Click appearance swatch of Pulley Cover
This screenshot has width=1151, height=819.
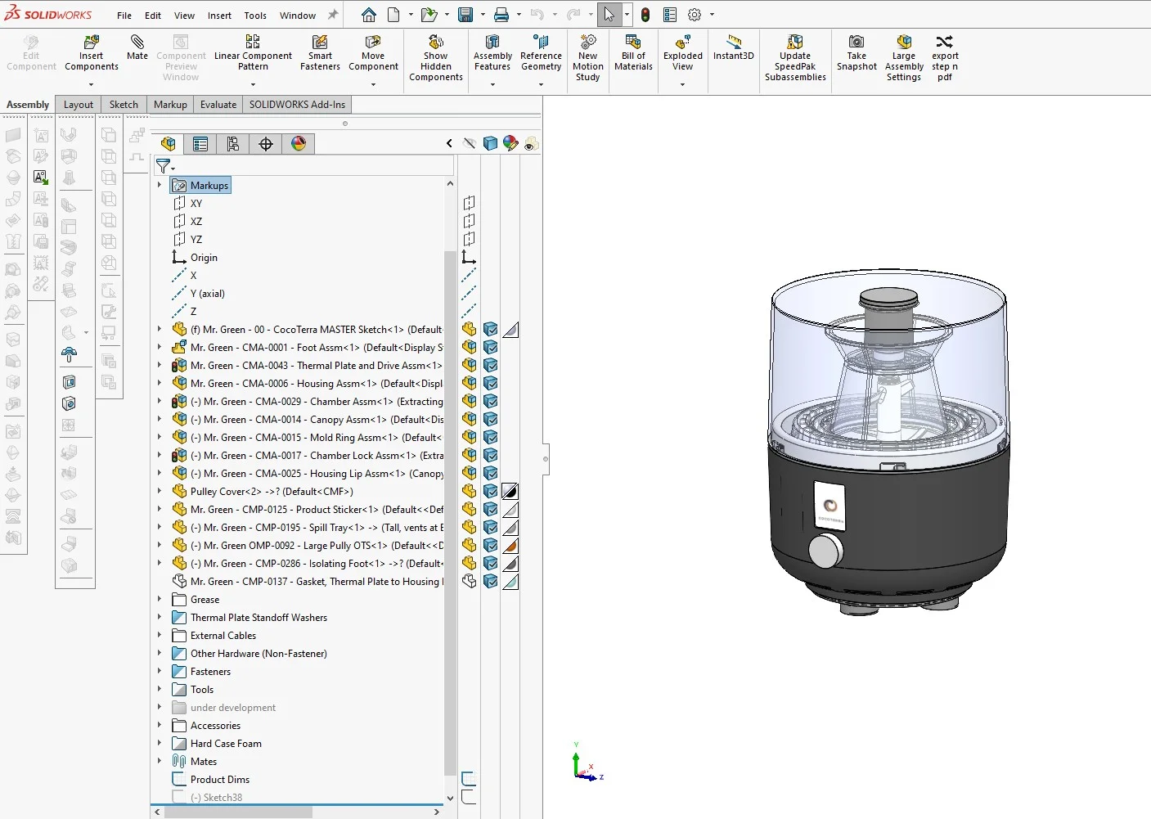tap(510, 492)
